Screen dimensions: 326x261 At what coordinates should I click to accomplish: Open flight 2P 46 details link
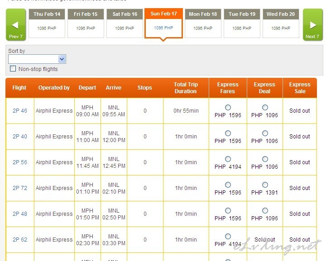coord(20,111)
